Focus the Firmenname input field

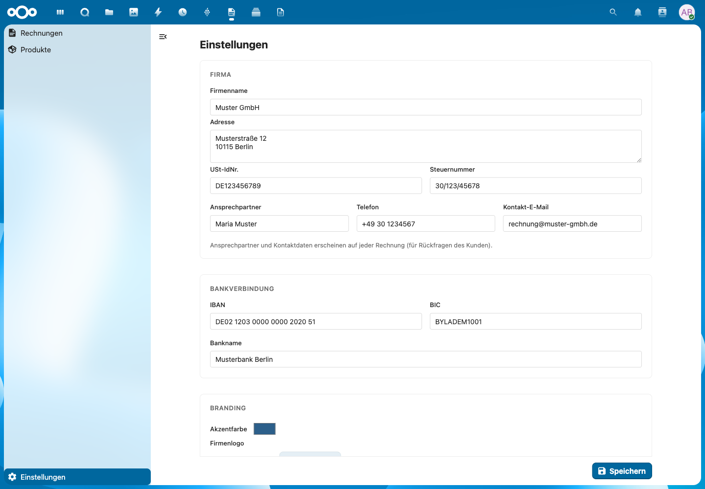coord(426,107)
